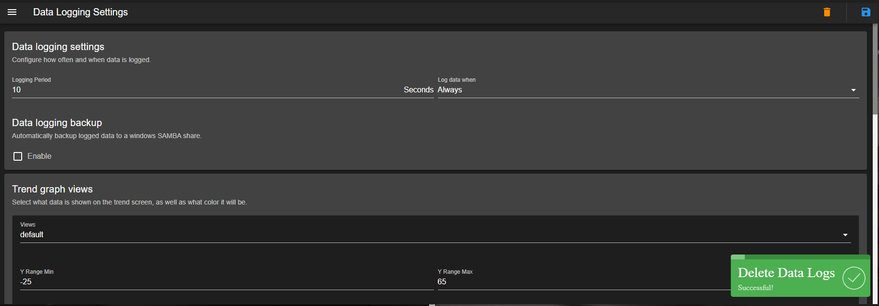Click the Enable label for data backup
The height and width of the screenshot is (306, 879).
(39, 156)
